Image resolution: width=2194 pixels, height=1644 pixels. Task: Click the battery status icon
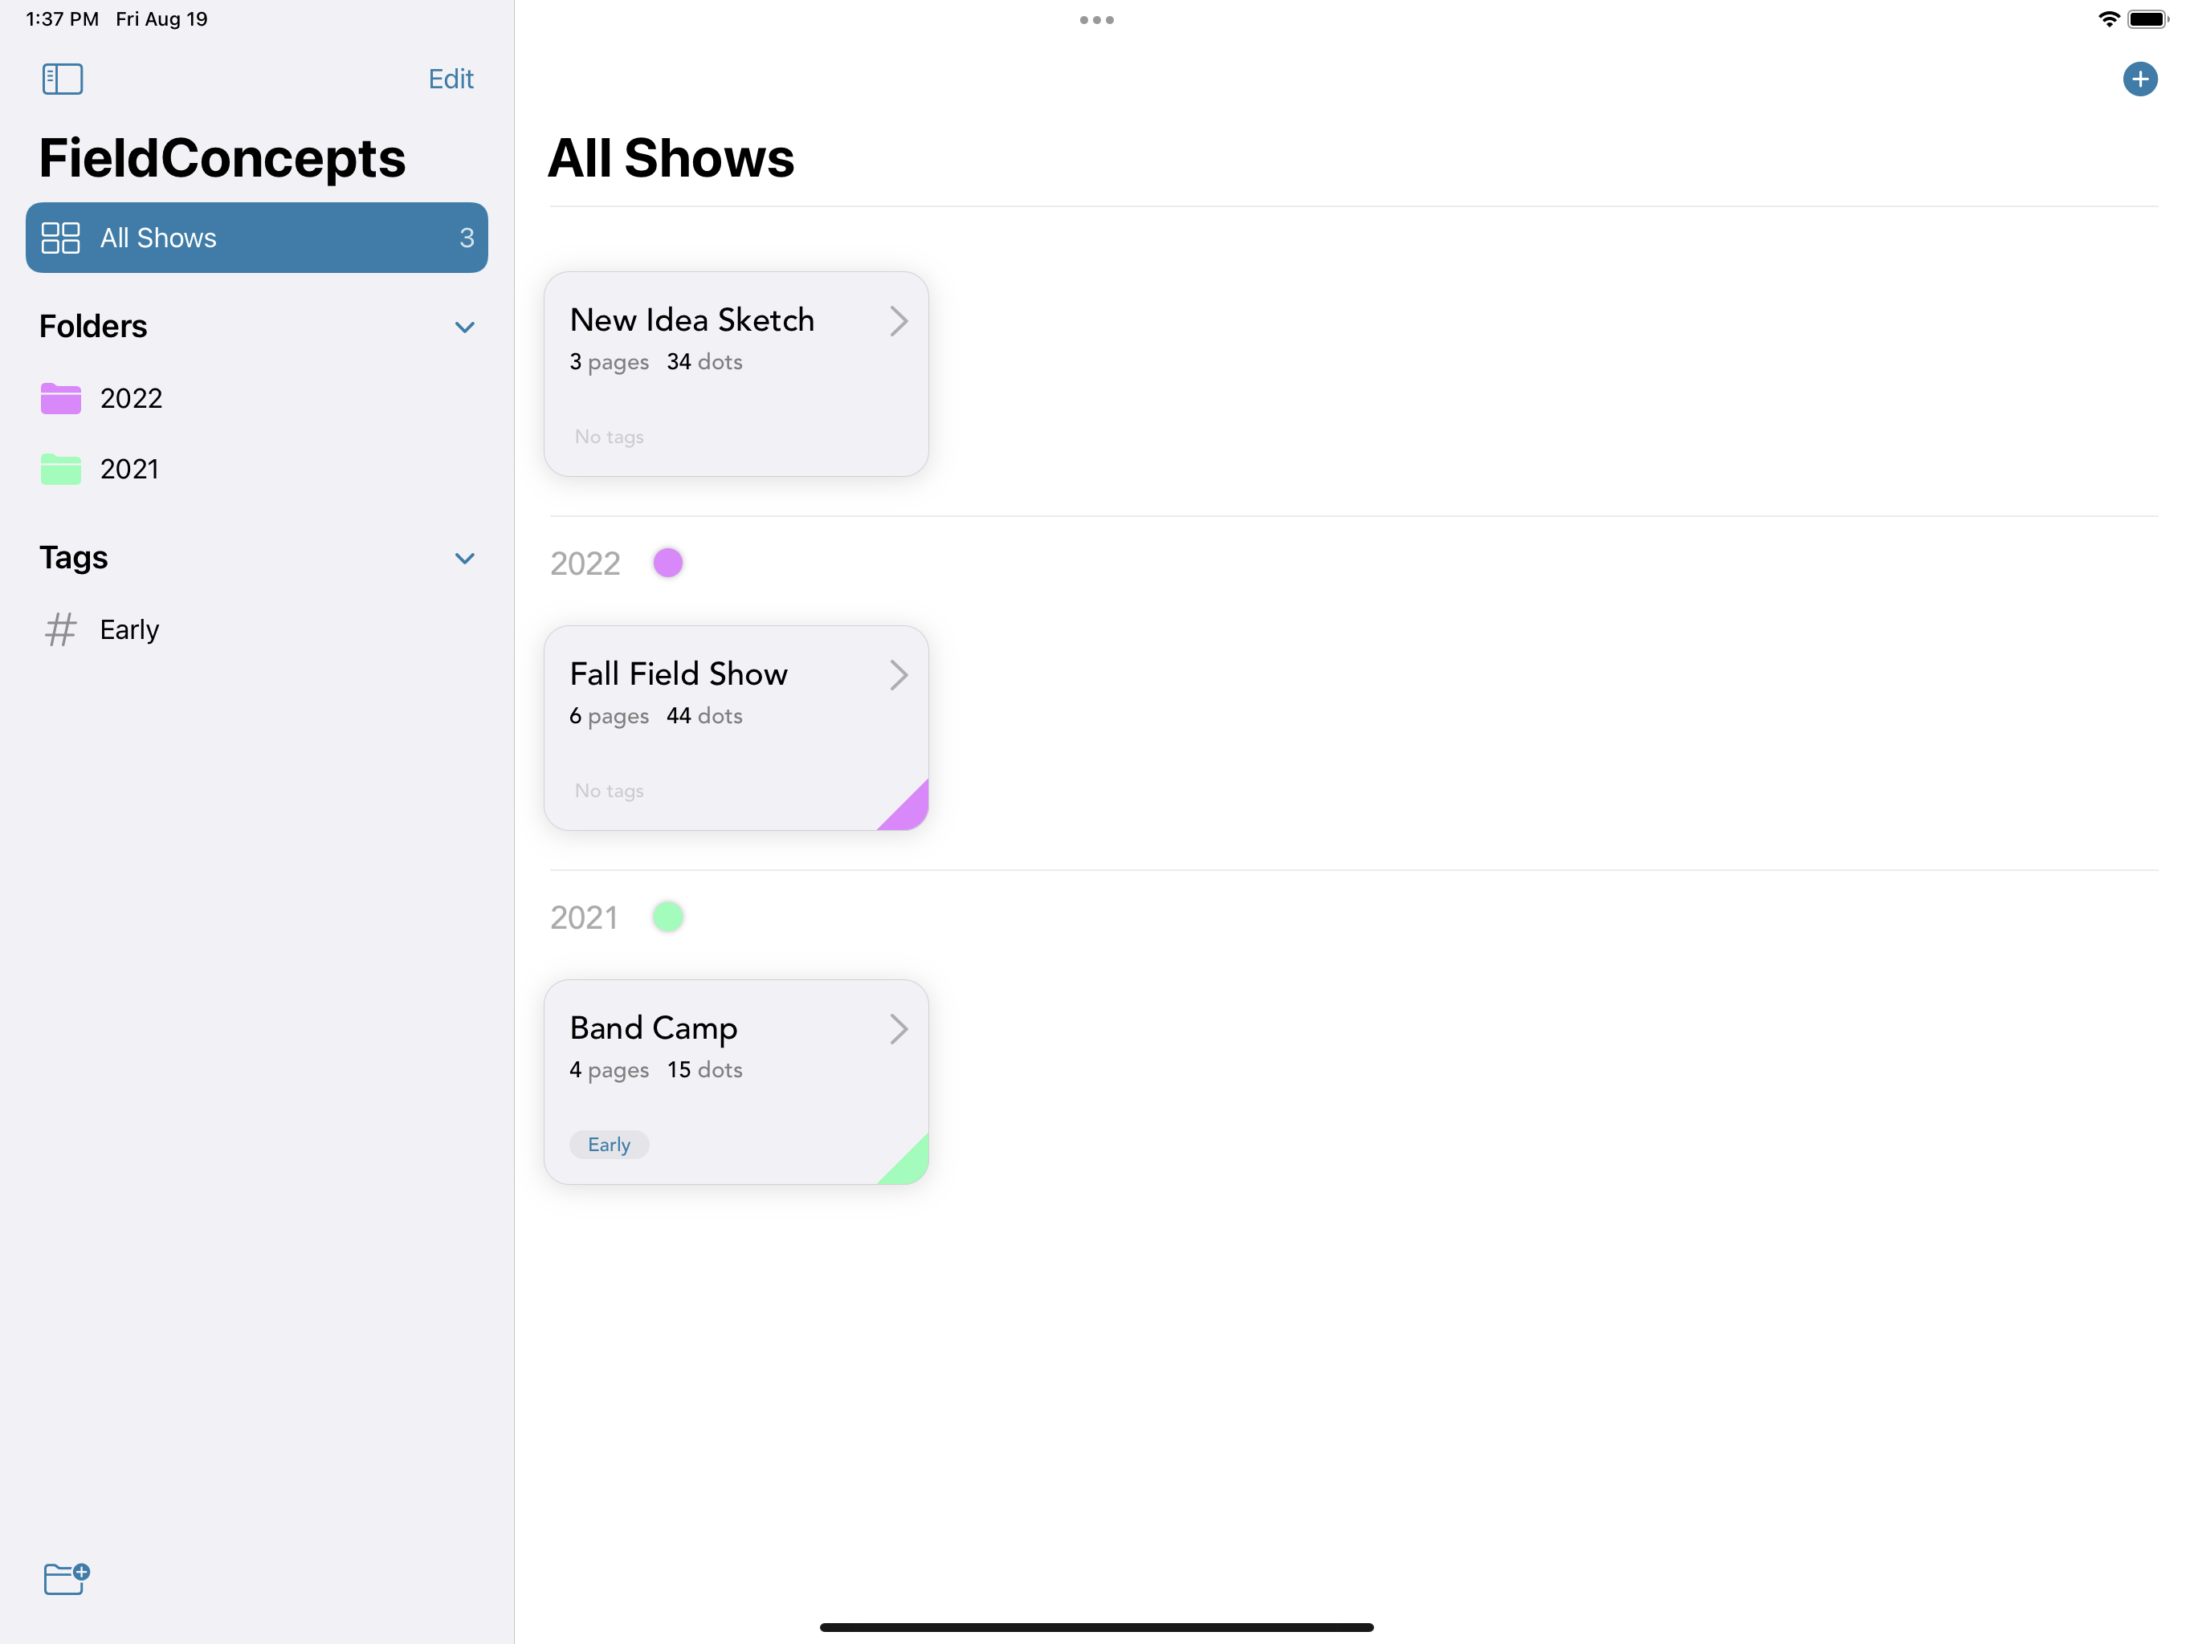pyautogui.click(x=2148, y=18)
